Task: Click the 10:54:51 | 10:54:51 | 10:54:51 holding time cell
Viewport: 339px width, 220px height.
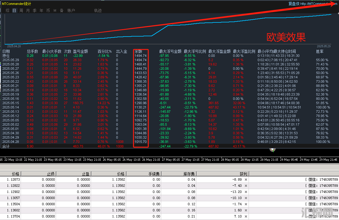Action: point(278,107)
